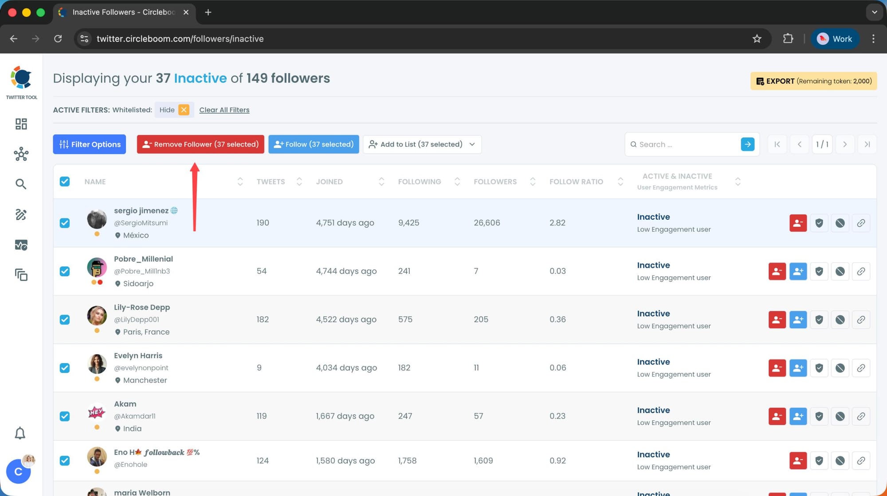Open sergio jimenez's profile link icon
This screenshot has width=887, height=496.
pyautogui.click(x=861, y=223)
